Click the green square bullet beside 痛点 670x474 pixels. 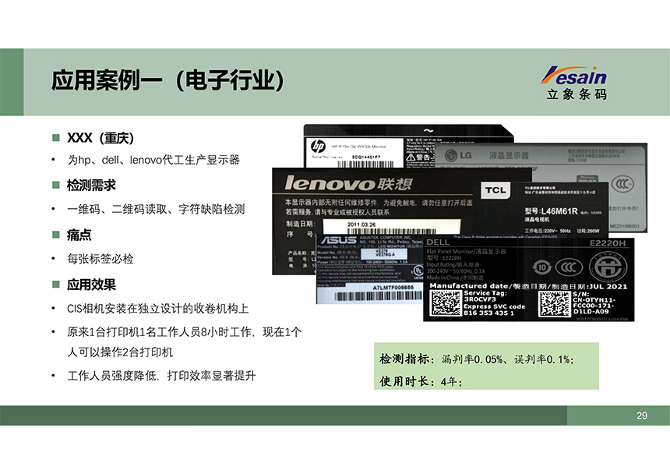point(56,235)
